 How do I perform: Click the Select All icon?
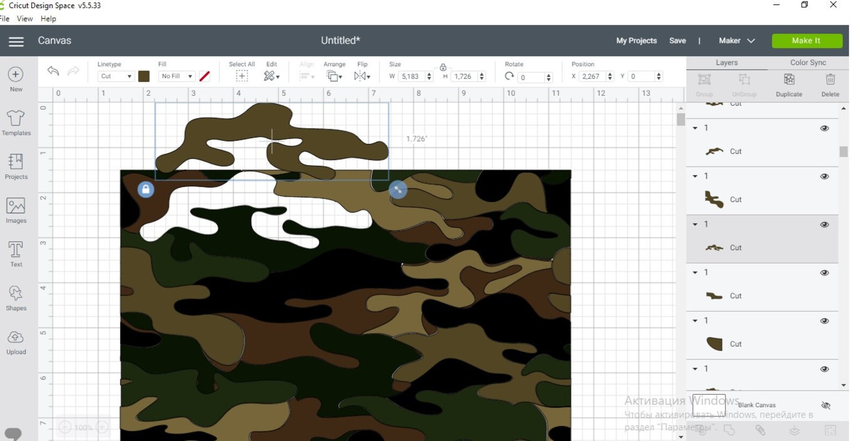point(242,76)
